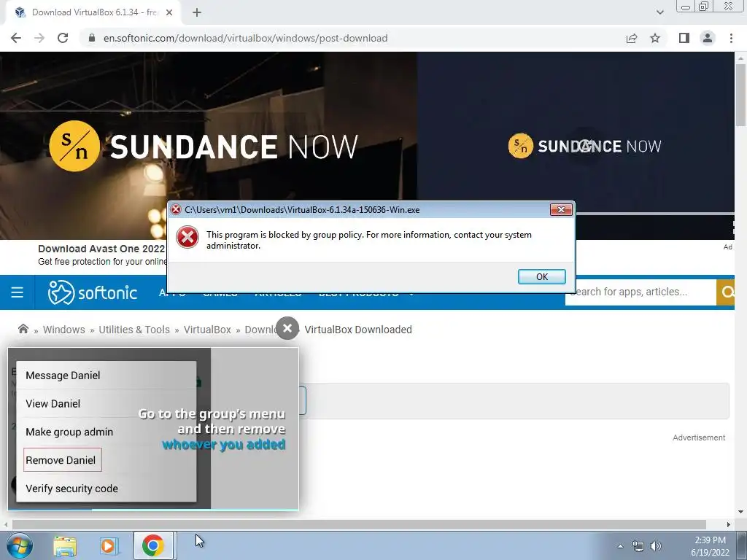The height and width of the screenshot is (560, 747).
Task: Click Chrome icon on taskbar
Action: pos(153,545)
